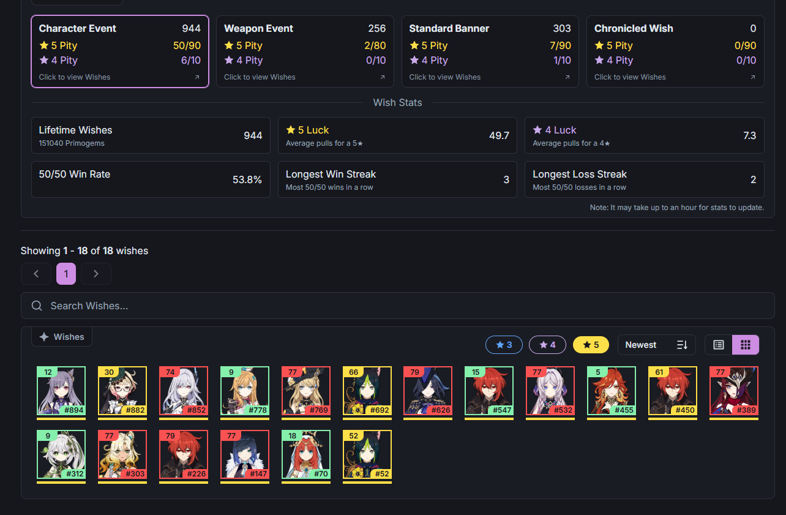The height and width of the screenshot is (515, 786).
Task: Click the arrow icon on Chronicled Wish card
Action: click(753, 77)
